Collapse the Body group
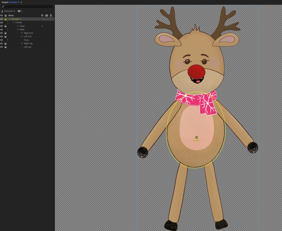This screenshot has height=231, width=282. (18, 29)
